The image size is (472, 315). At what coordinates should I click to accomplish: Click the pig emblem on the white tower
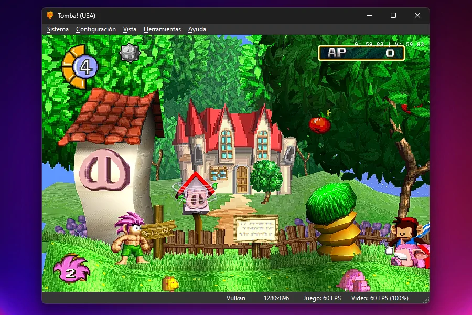coord(105,170)
